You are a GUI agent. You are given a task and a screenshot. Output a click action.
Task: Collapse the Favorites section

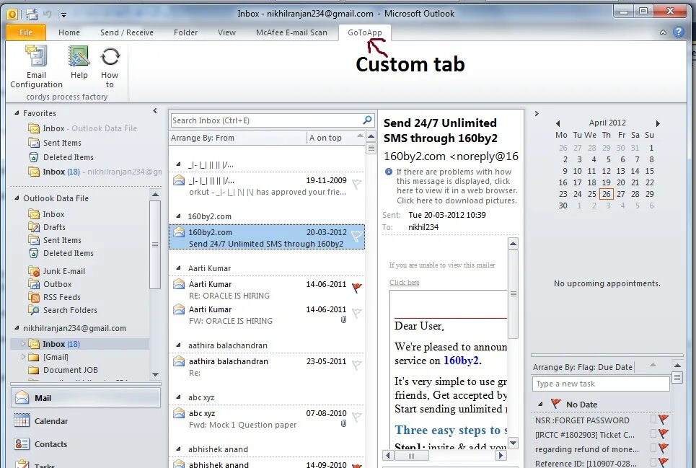coord(17,113)
